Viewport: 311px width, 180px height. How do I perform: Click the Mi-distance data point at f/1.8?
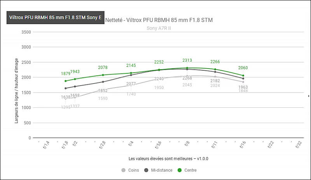click(66, 88)
